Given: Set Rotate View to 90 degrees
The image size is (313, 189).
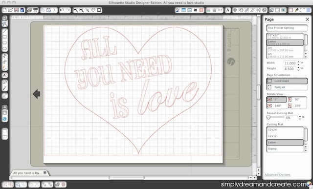Looking at the screenshot, I should tap(297, 99).
